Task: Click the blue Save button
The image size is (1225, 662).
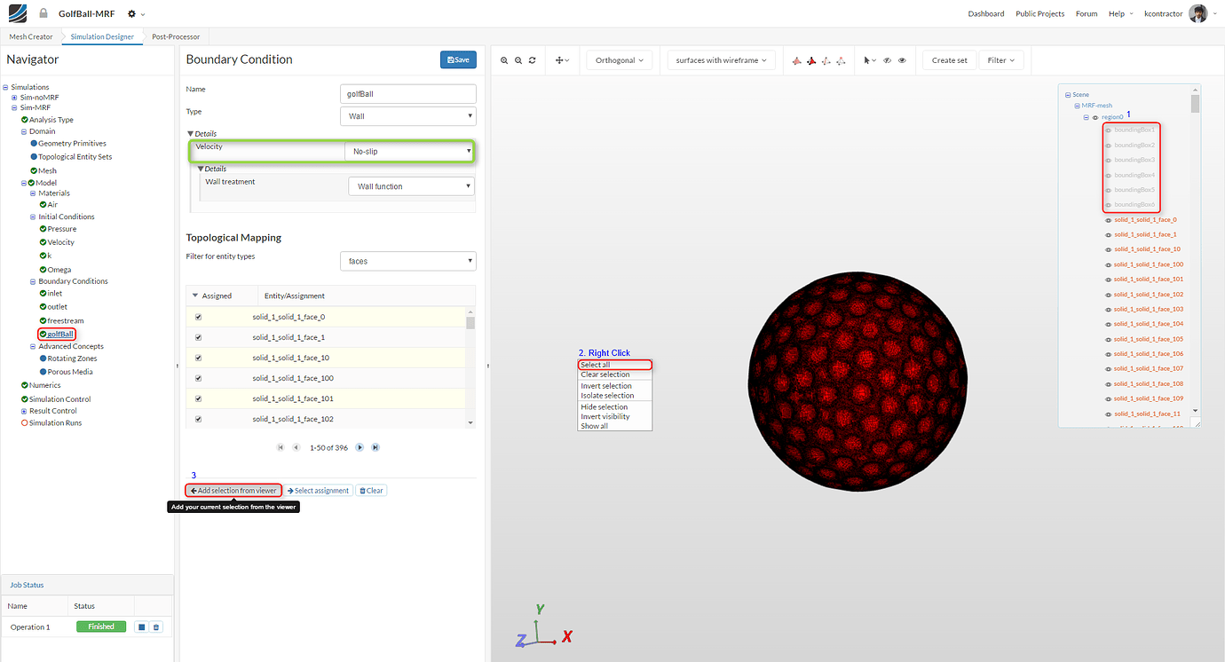Action: 458,59
